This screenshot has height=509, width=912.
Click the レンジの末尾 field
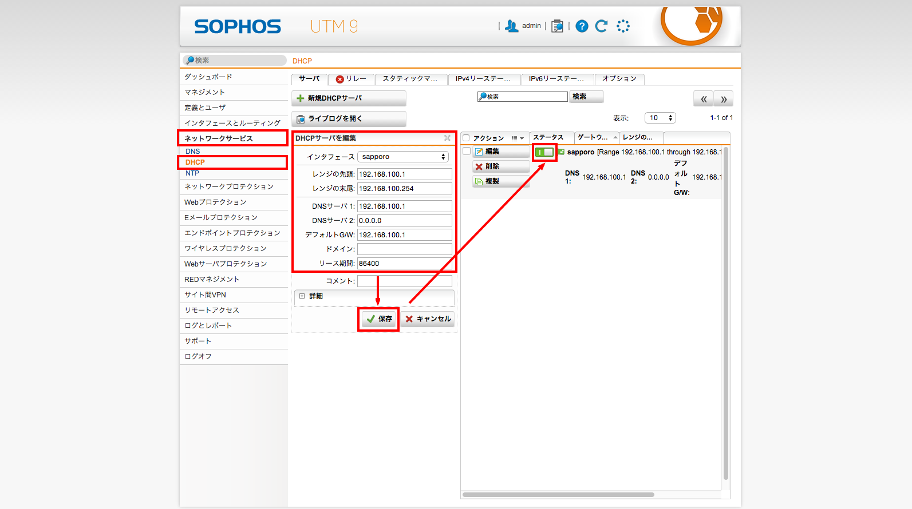404,189
